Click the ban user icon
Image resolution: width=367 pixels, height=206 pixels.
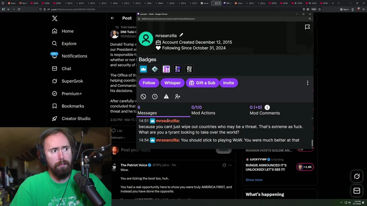coord(143,97)
